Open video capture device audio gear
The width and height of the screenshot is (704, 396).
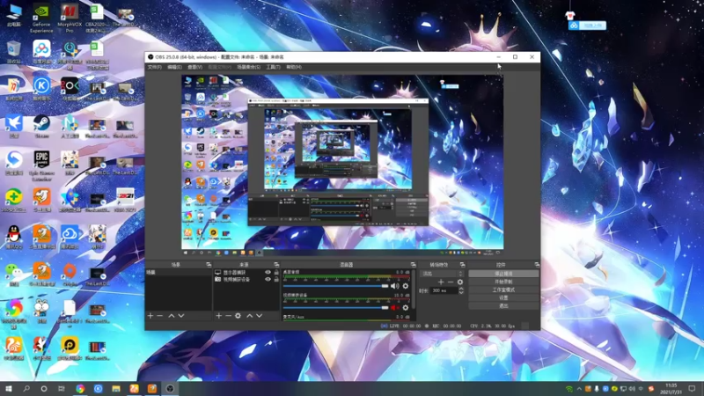[x=406, y=307]
